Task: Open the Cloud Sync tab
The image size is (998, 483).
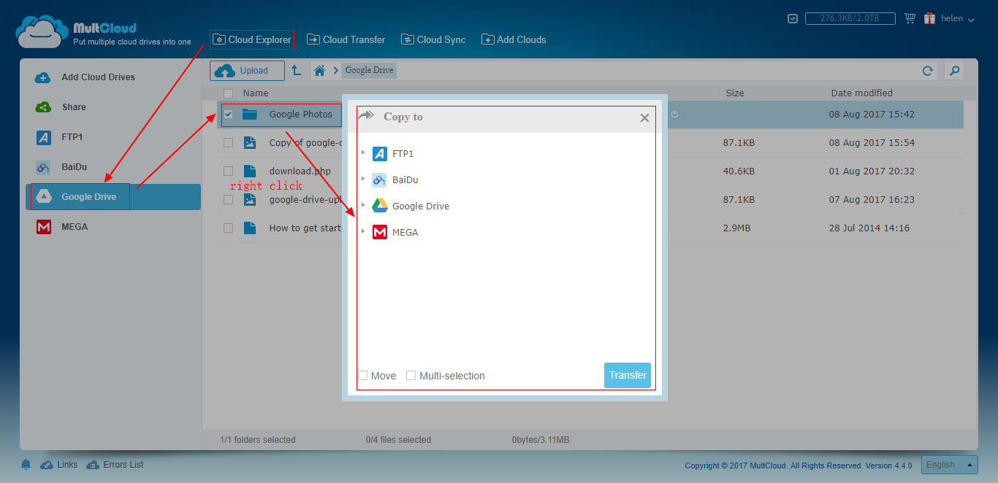Action: (x=433, y=39)
